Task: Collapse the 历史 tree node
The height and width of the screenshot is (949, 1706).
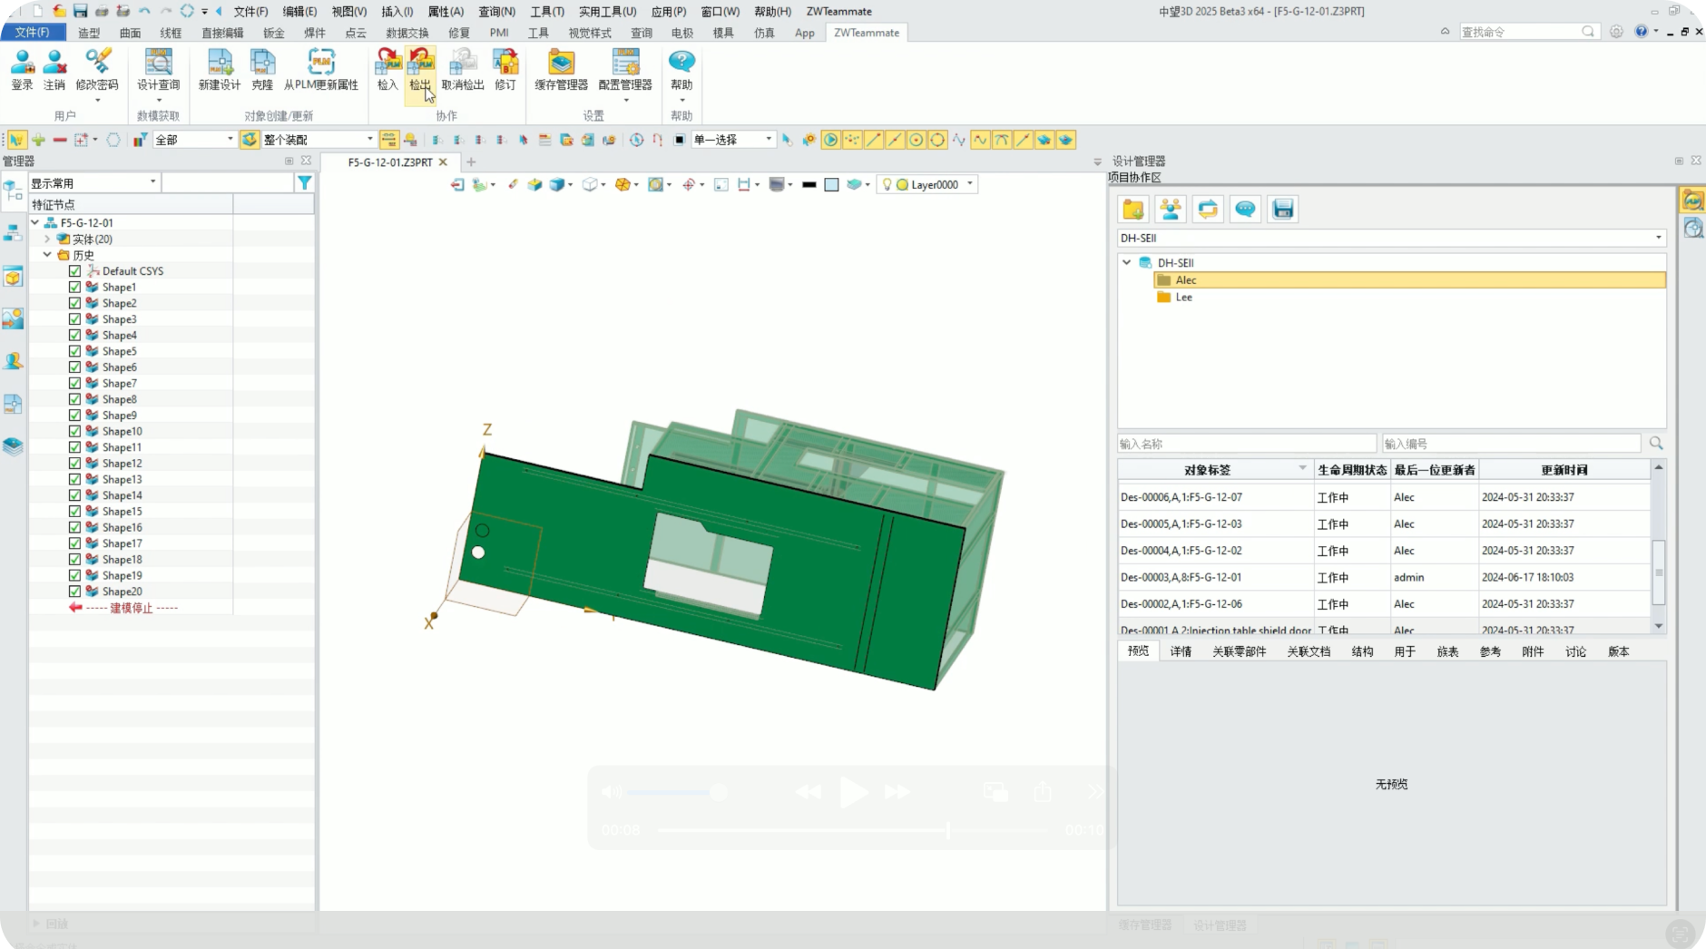Action: [48, 255]
